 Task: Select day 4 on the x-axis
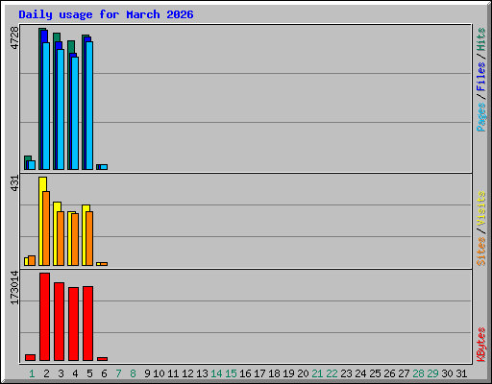tap(75, 373)
